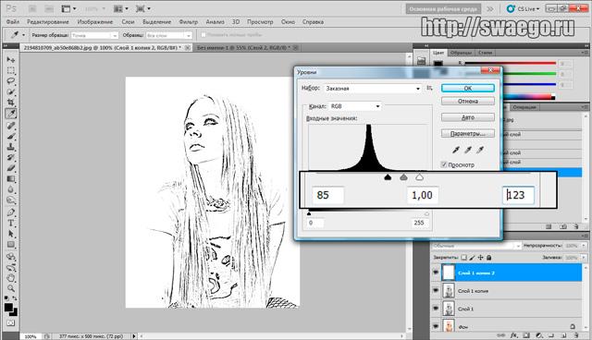This screenshot has width=592, height=340.
Task: Add a layer mask
Action: (526, 335)
